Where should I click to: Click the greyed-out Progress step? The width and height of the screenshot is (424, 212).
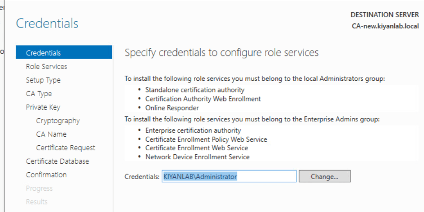(39, 188)
